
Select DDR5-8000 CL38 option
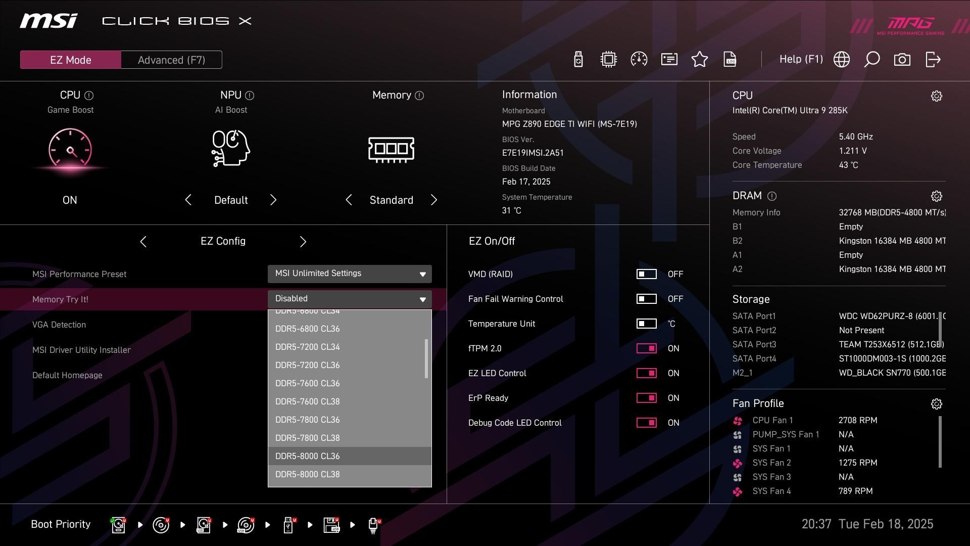coord(350,474)
